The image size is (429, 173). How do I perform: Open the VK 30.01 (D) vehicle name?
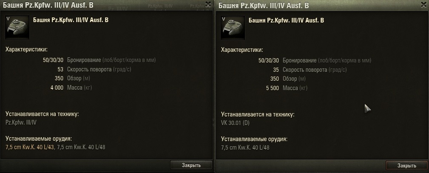[235, 123]
